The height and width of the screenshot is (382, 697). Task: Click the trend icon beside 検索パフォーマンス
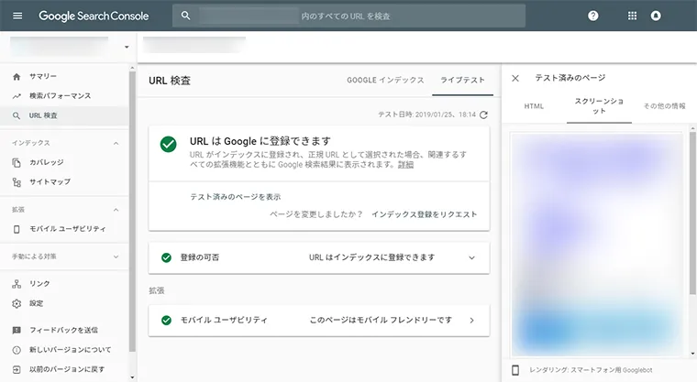[x=17, y=96]
